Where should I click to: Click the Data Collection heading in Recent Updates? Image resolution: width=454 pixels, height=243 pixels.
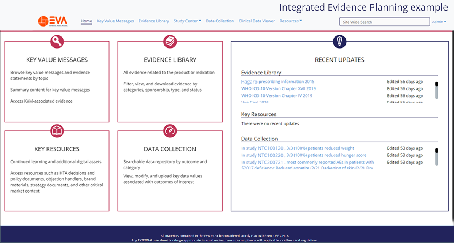(x=260, y=139)
